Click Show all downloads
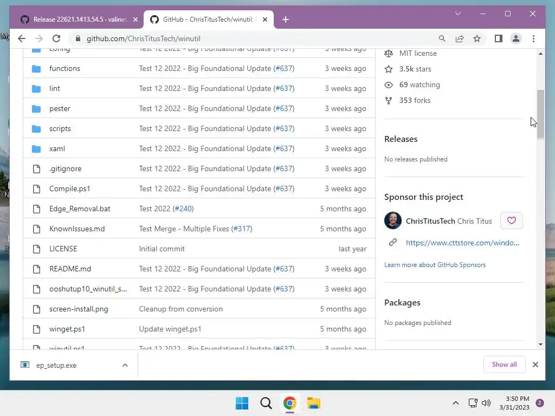 (x=505, y=365)
